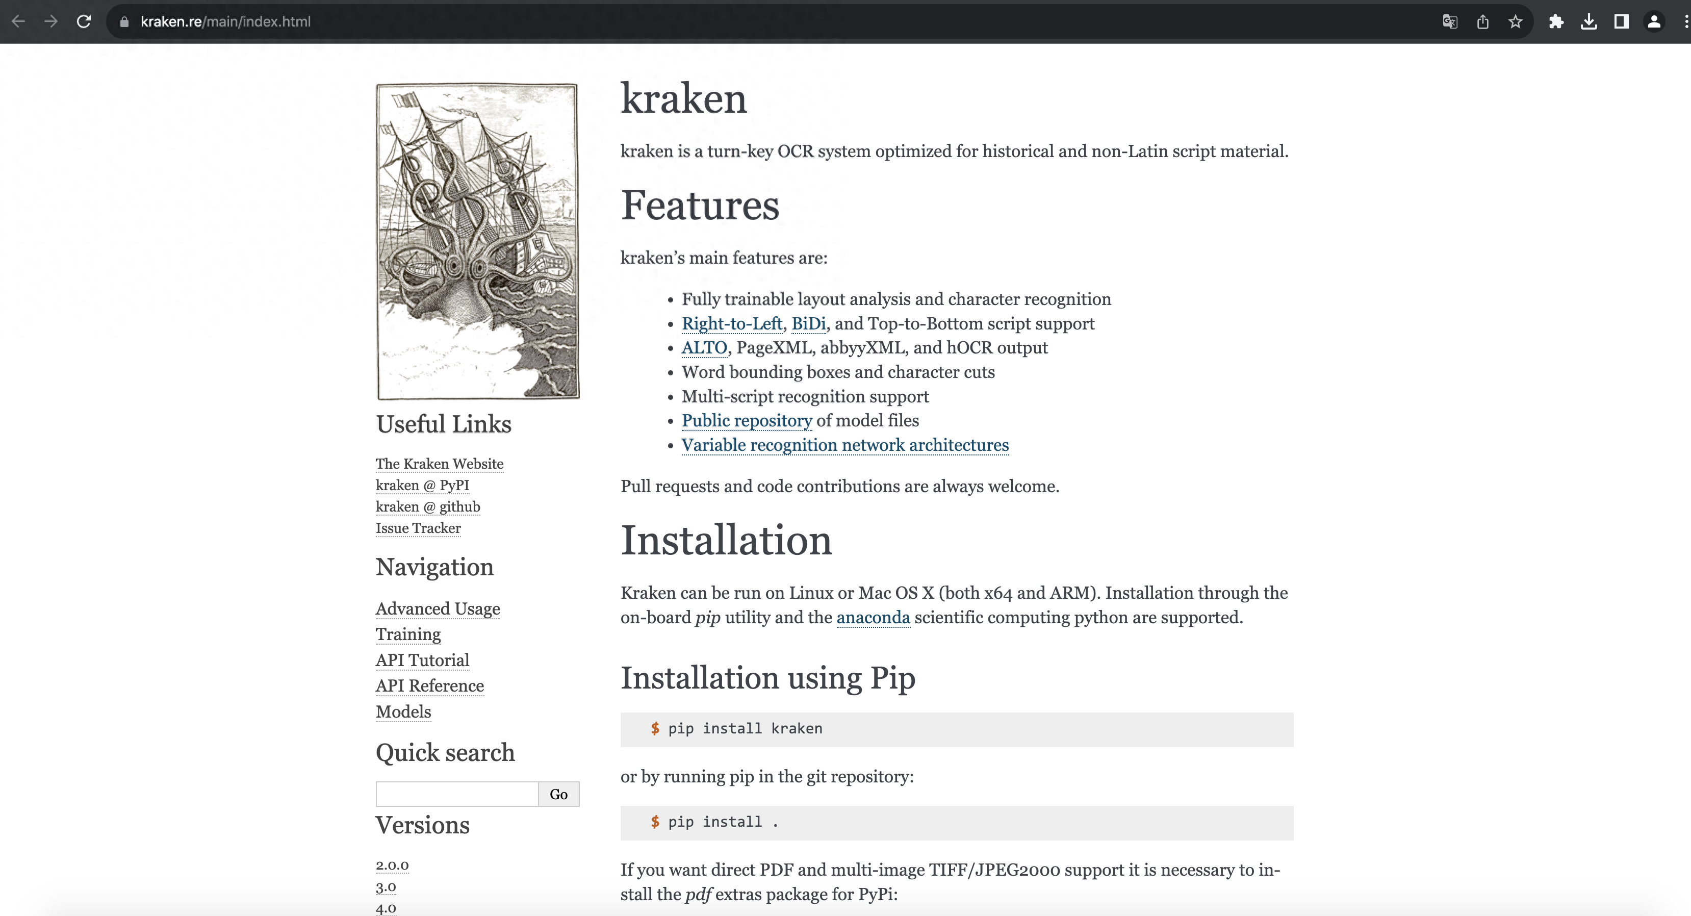The width and height of the screenshot is (1691, 916).
Task: Open the profile avatar menu
Action: pos(1654,21)
